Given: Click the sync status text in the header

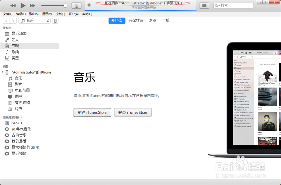Looking at the screenshot, I should 143,3.
